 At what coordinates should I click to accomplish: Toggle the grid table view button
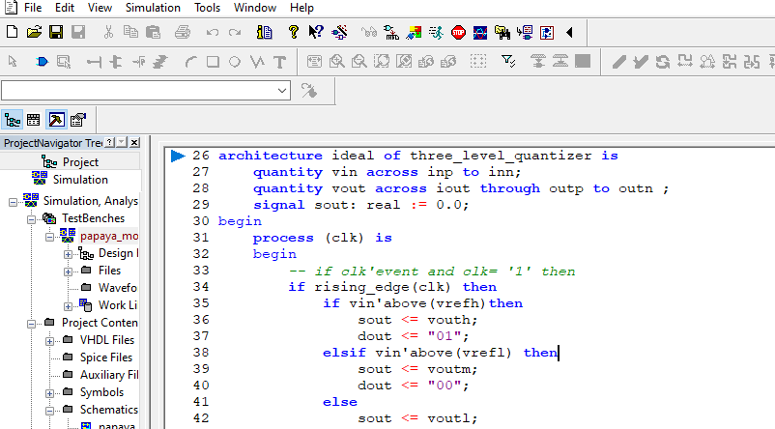[x=34, y=120]
